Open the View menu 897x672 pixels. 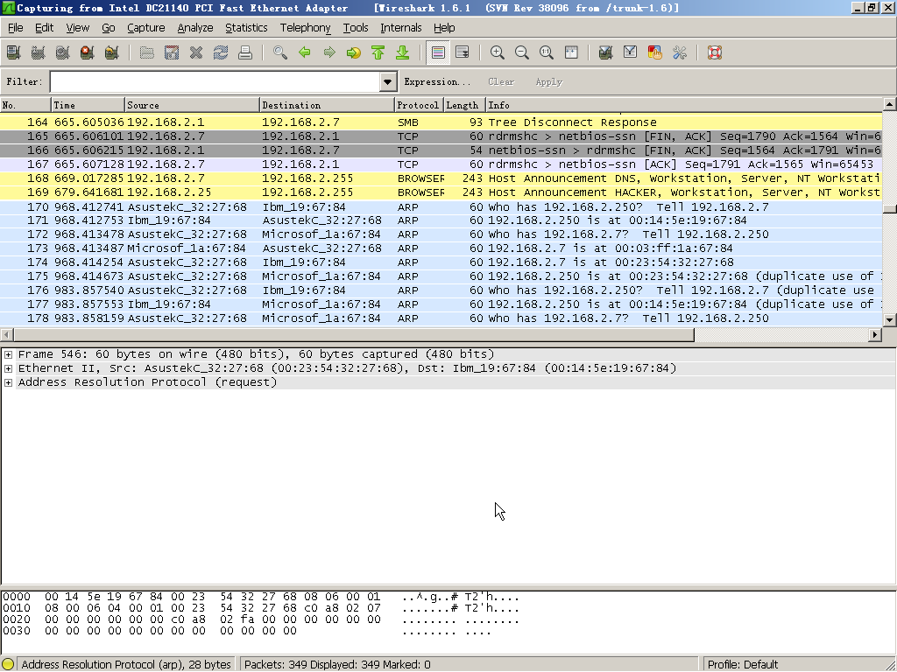tap(77, 27)
